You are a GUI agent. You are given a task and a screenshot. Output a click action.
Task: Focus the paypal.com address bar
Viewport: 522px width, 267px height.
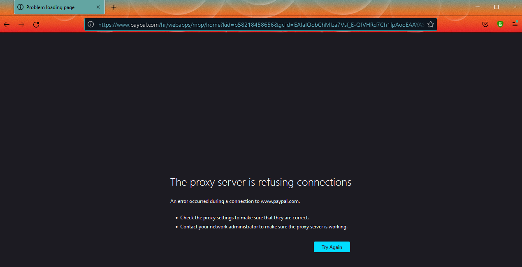[261, 25]
